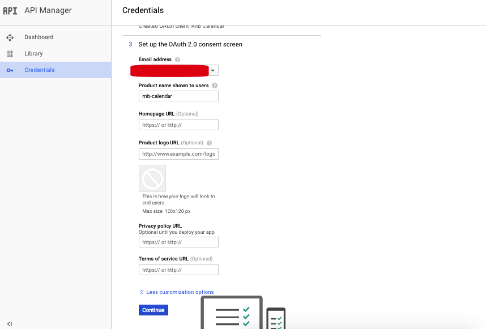Focus the Product name shown to users field
Image resolution: width=486 pixels, height=329 pixels.
178,96
